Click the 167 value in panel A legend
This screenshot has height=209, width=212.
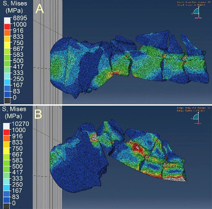18,85
